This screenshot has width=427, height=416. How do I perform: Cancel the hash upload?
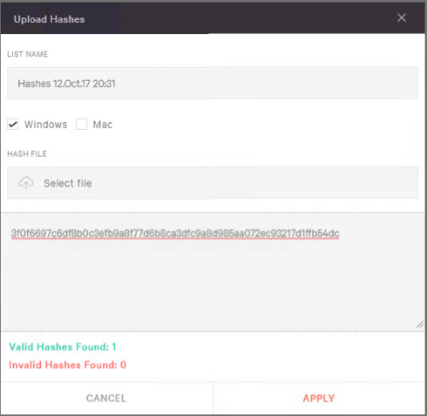(106, 399)
